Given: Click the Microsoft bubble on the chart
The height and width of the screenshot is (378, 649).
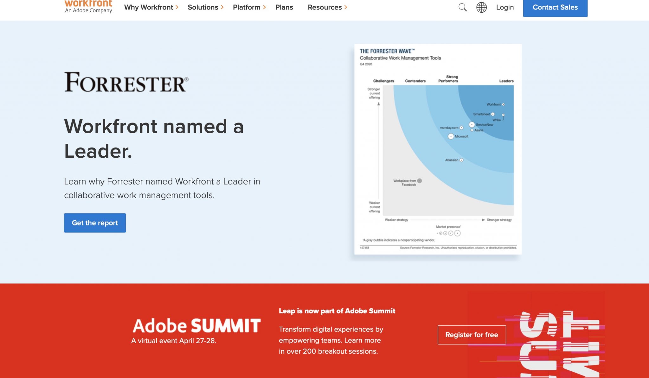Looking at the screenshot, I should [451, 136].
